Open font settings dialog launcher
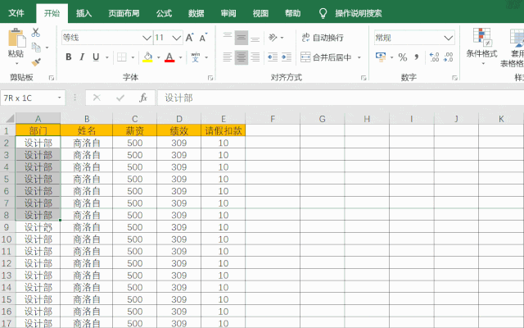 (x=210, y=78)
